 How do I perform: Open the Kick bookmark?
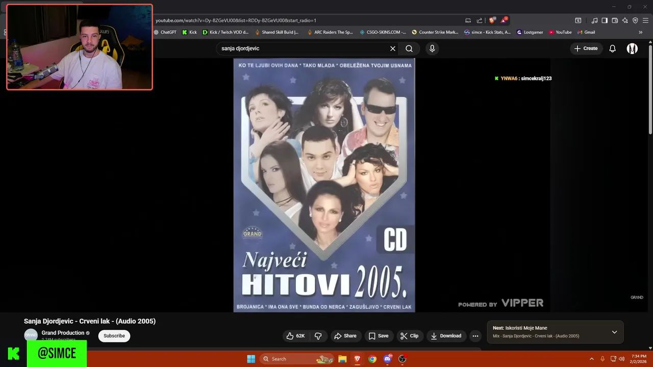point(189,32)
